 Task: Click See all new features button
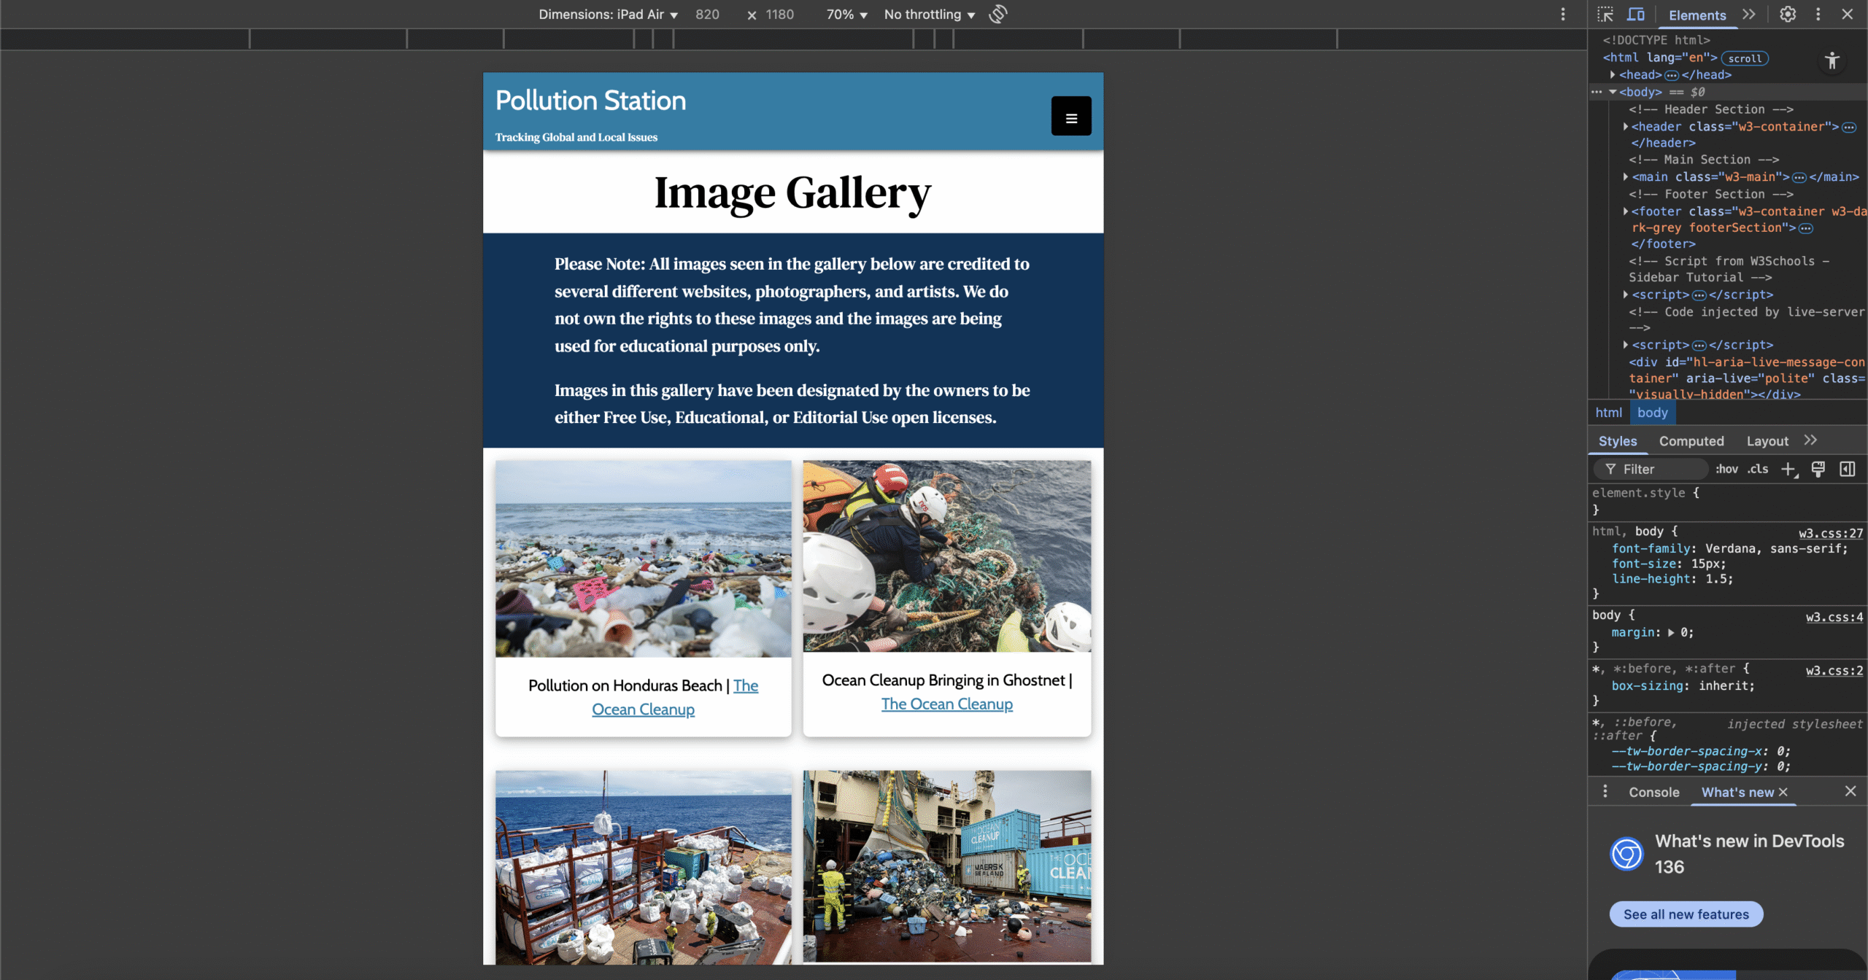click(1686, 914)
